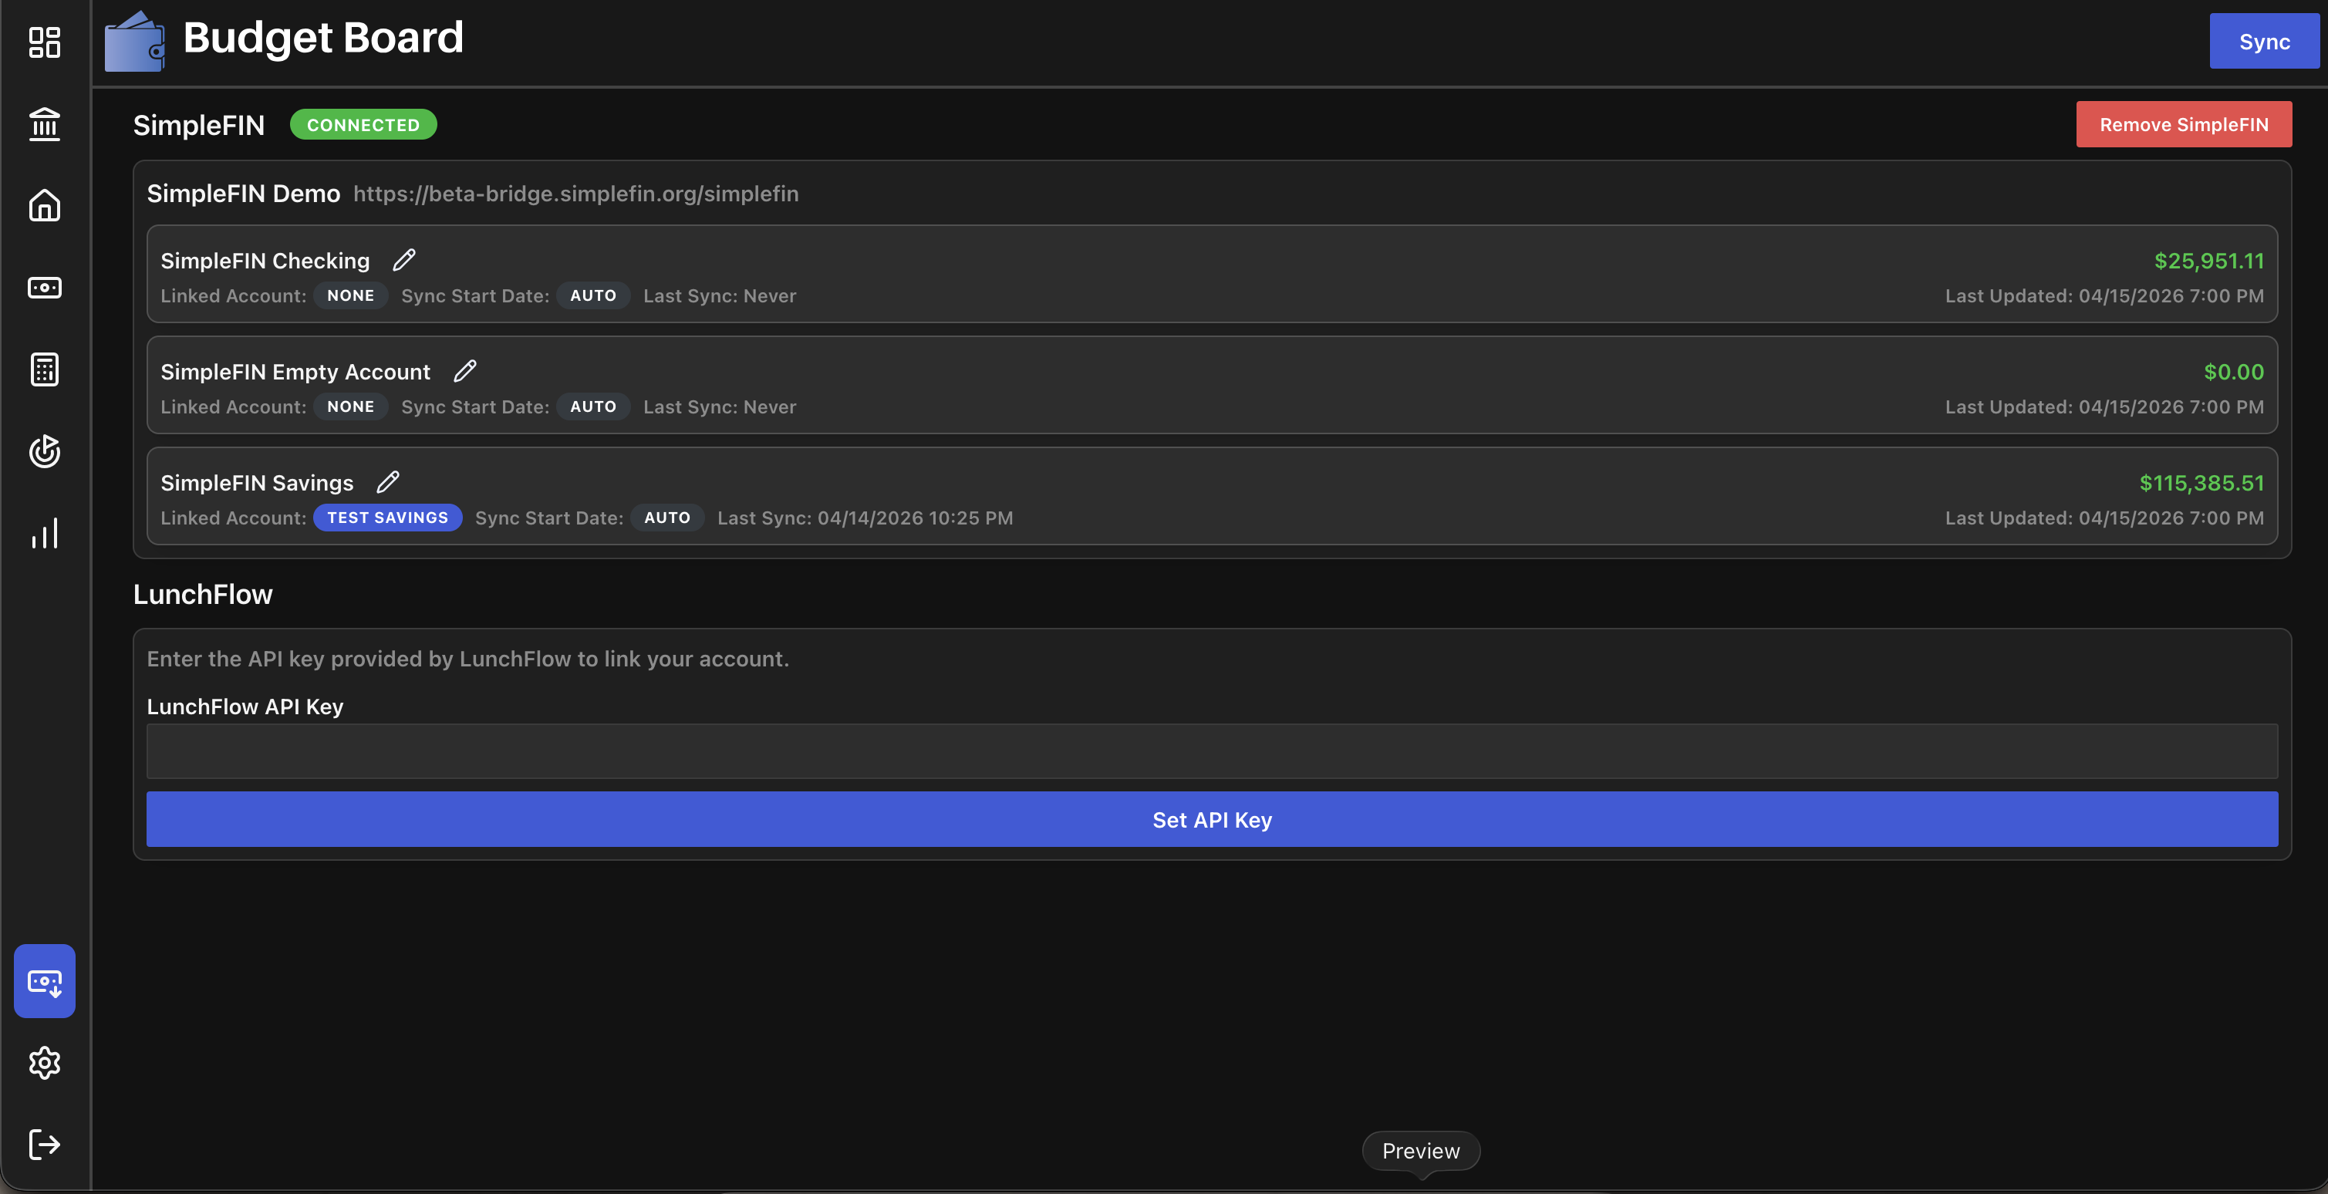This screenshot has width=2328, height=1194.
Task: Click the Preview tooltip button
Action: [1421, 1151]
